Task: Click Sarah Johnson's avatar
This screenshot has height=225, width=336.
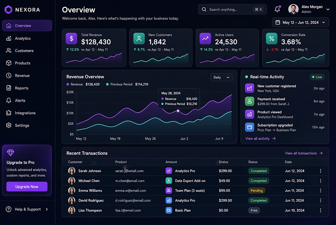Action: (x=71, y=171)
